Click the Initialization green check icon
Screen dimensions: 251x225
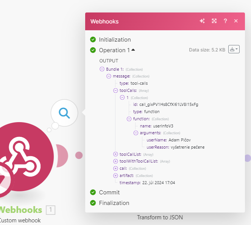tap(93, 39)
